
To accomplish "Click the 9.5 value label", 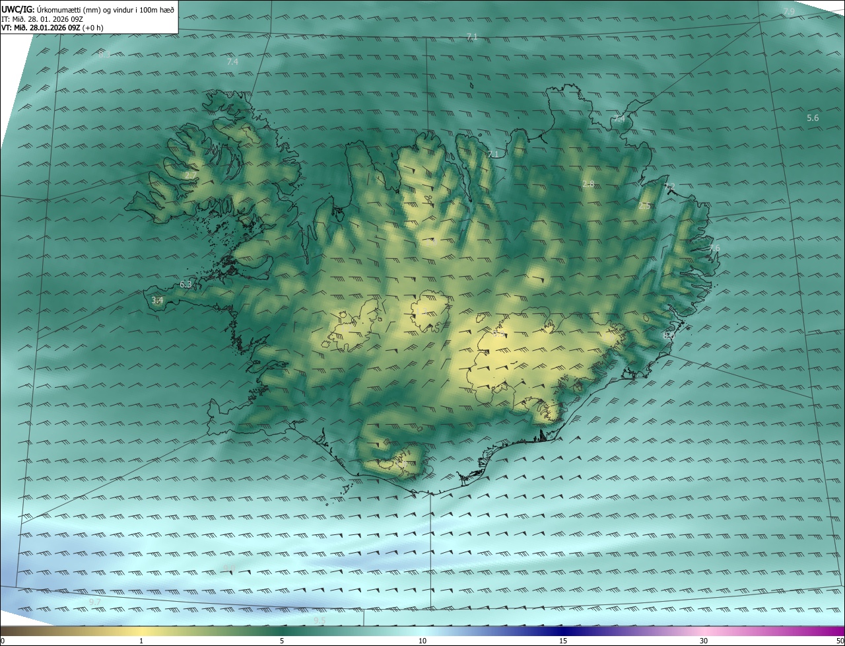I will tap(320, 620).
